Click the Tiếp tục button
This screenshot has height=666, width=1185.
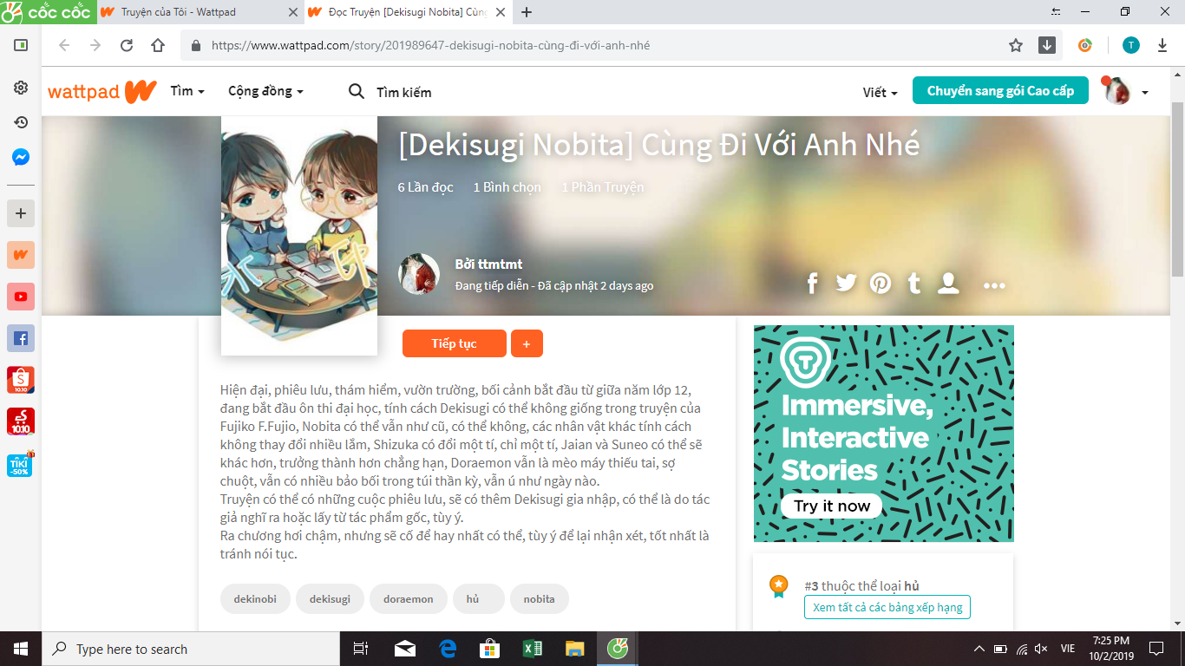454,343
